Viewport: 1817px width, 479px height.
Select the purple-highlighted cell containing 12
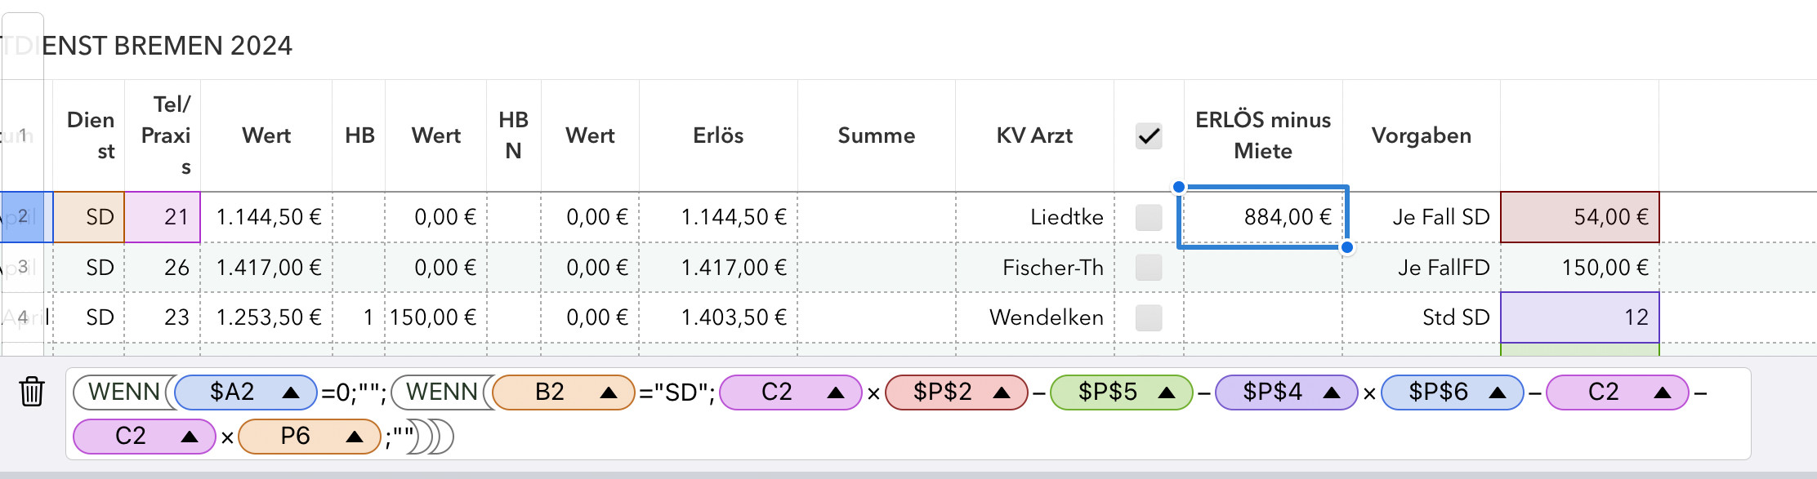click(1579, 317)
